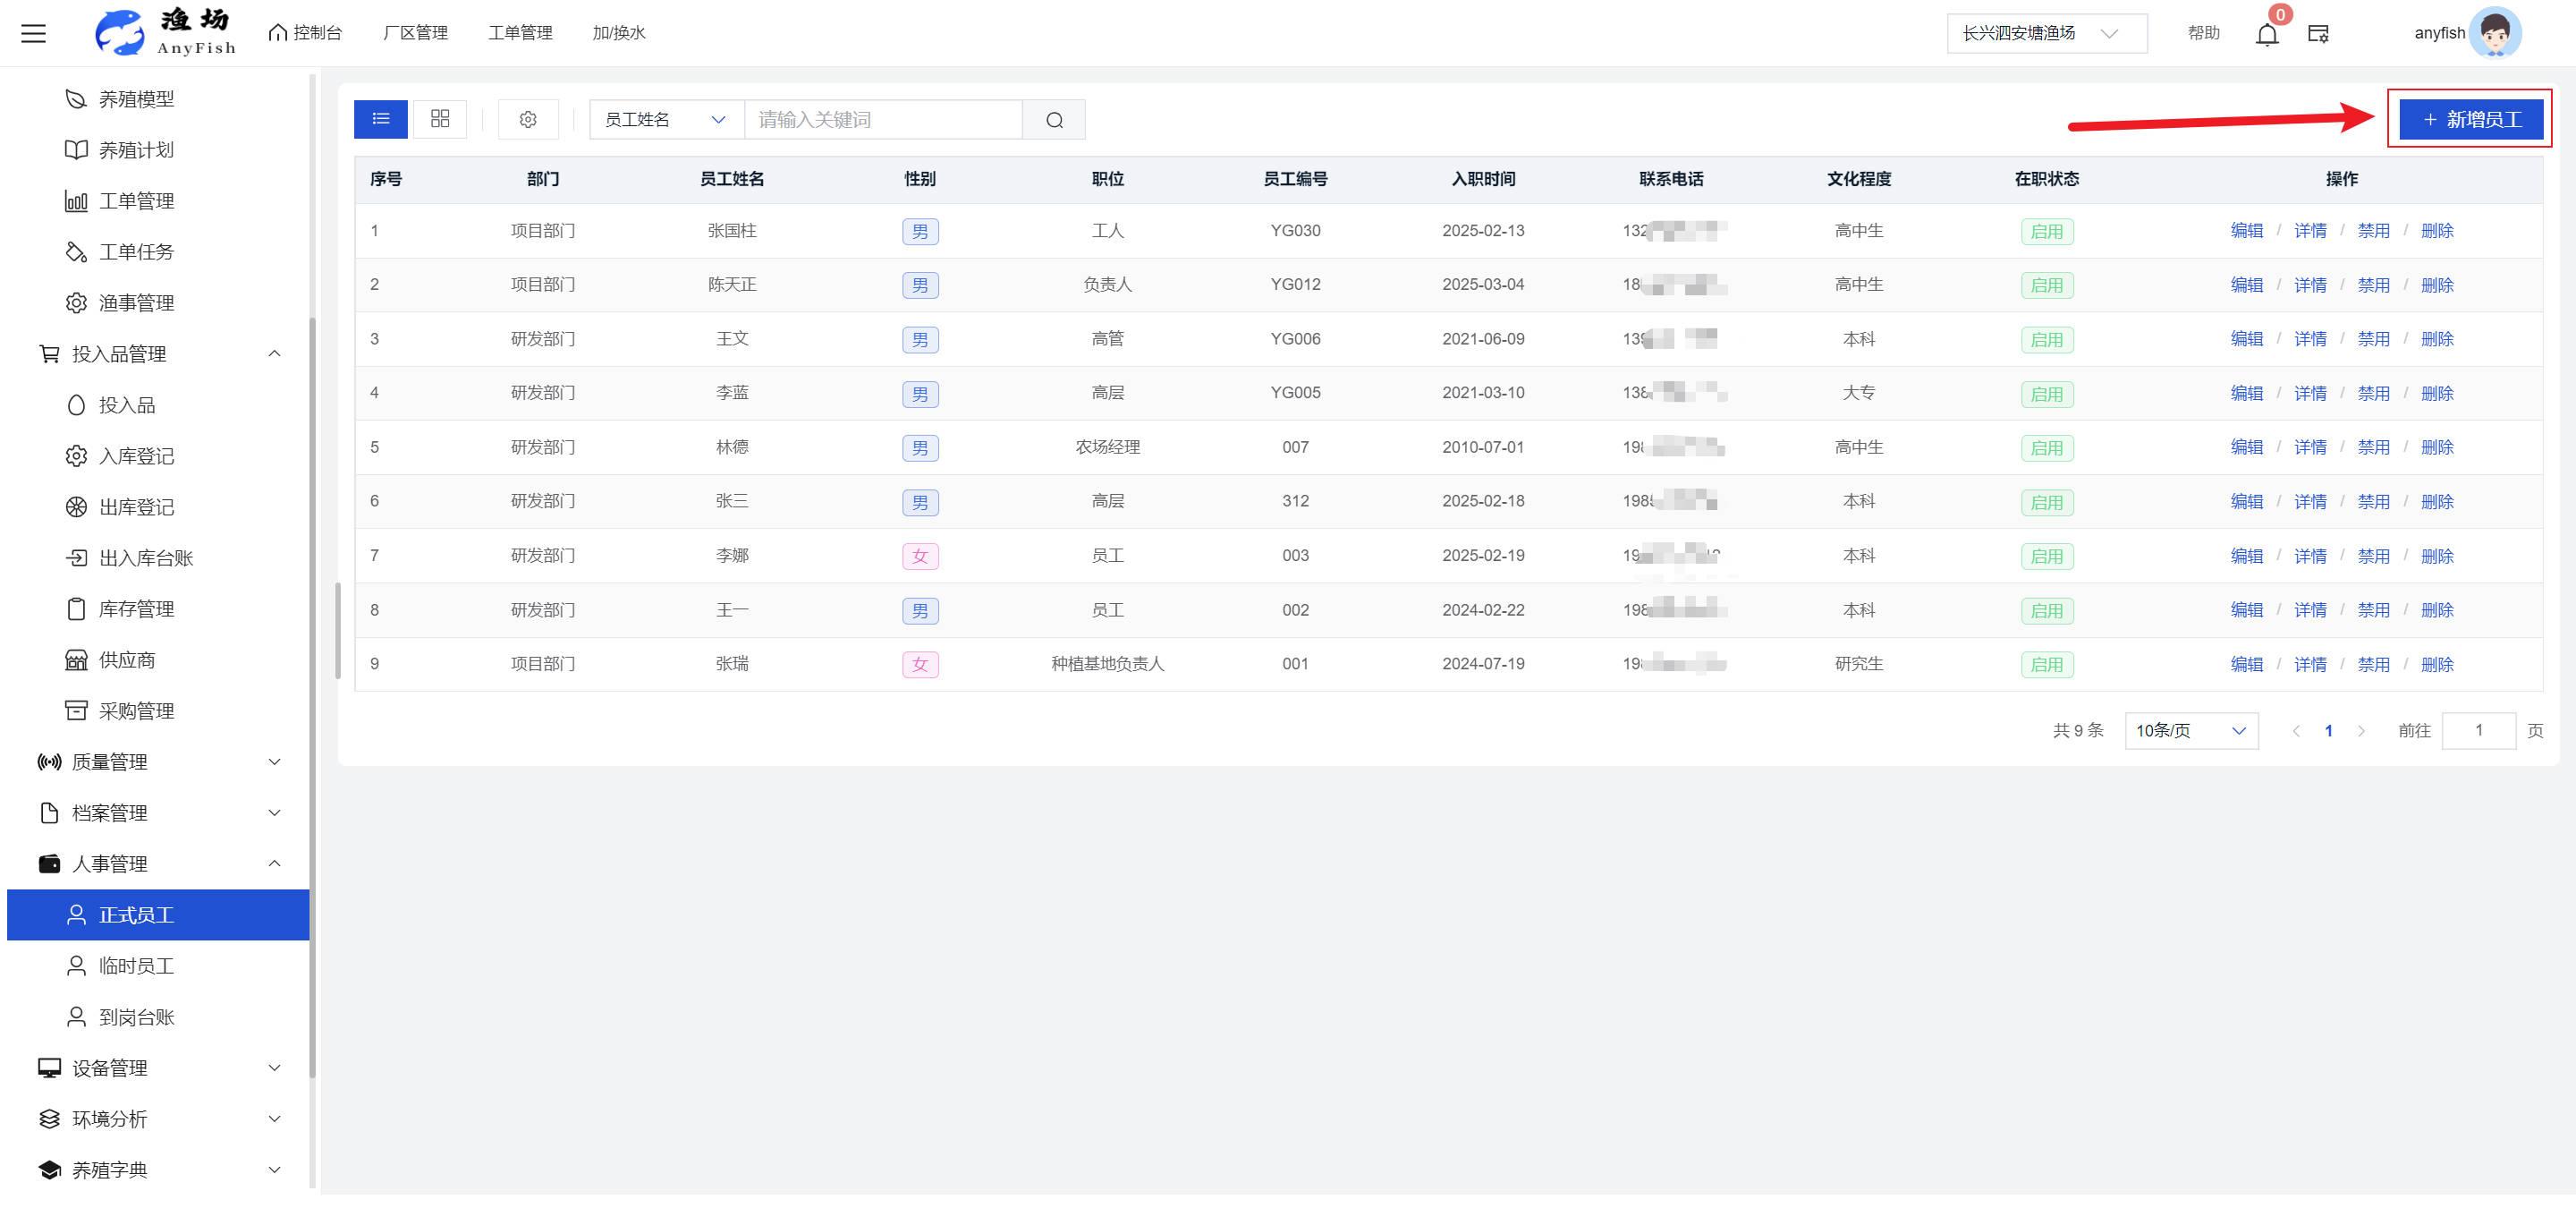Screen dimensions: 2576x1208
Task: Click the search magnifier icon
Action: (x=1054, y=120)
